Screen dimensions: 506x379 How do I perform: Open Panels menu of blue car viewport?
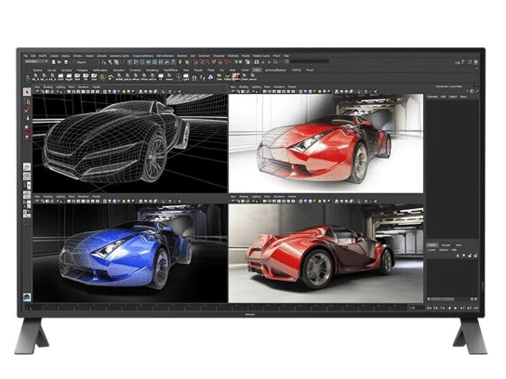(x=96, y=197)
